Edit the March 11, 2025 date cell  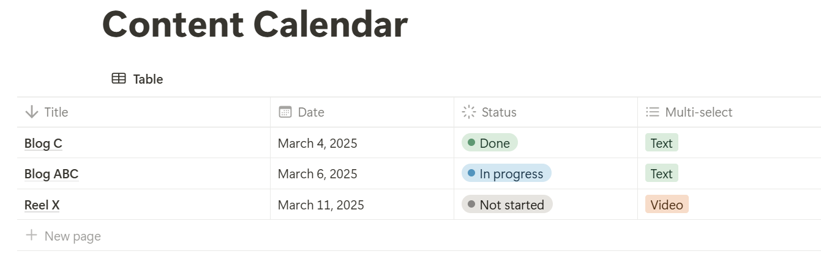pyautogui.click(x=321, y=205)
